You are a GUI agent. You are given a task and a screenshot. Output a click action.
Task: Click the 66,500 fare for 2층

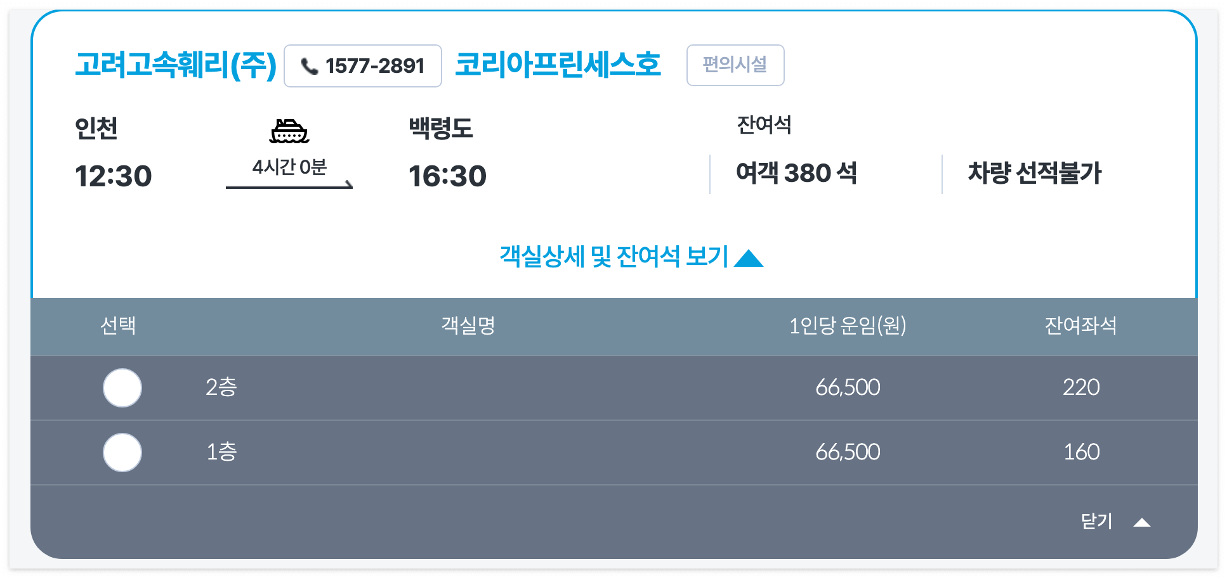848,388
